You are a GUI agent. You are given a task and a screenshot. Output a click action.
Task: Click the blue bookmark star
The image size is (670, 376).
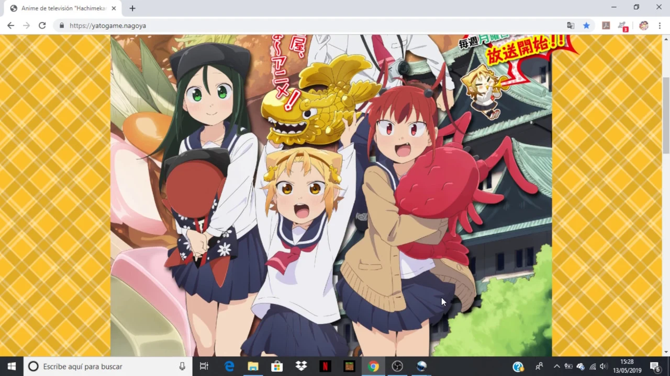pyautogui.click(x=586, y=25)
